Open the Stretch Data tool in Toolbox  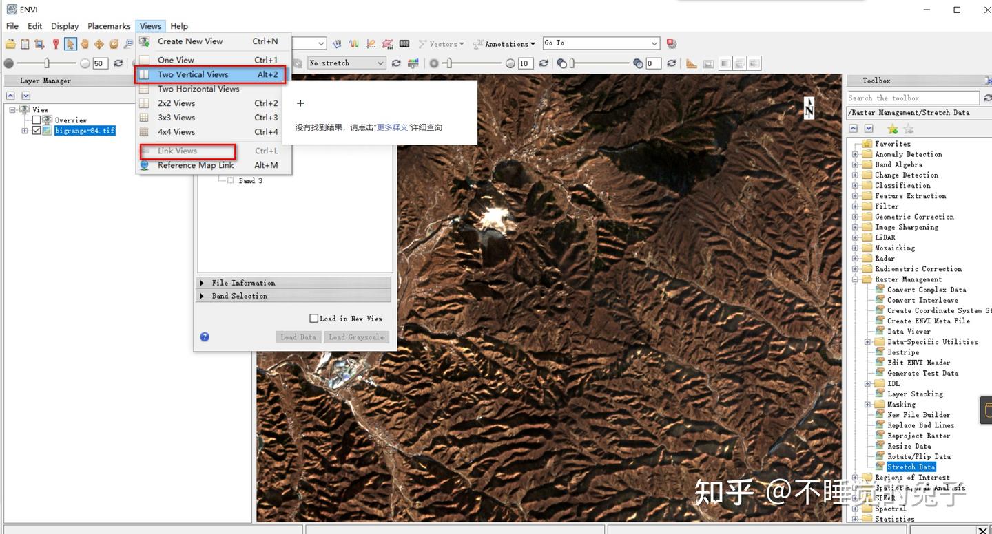911,467
